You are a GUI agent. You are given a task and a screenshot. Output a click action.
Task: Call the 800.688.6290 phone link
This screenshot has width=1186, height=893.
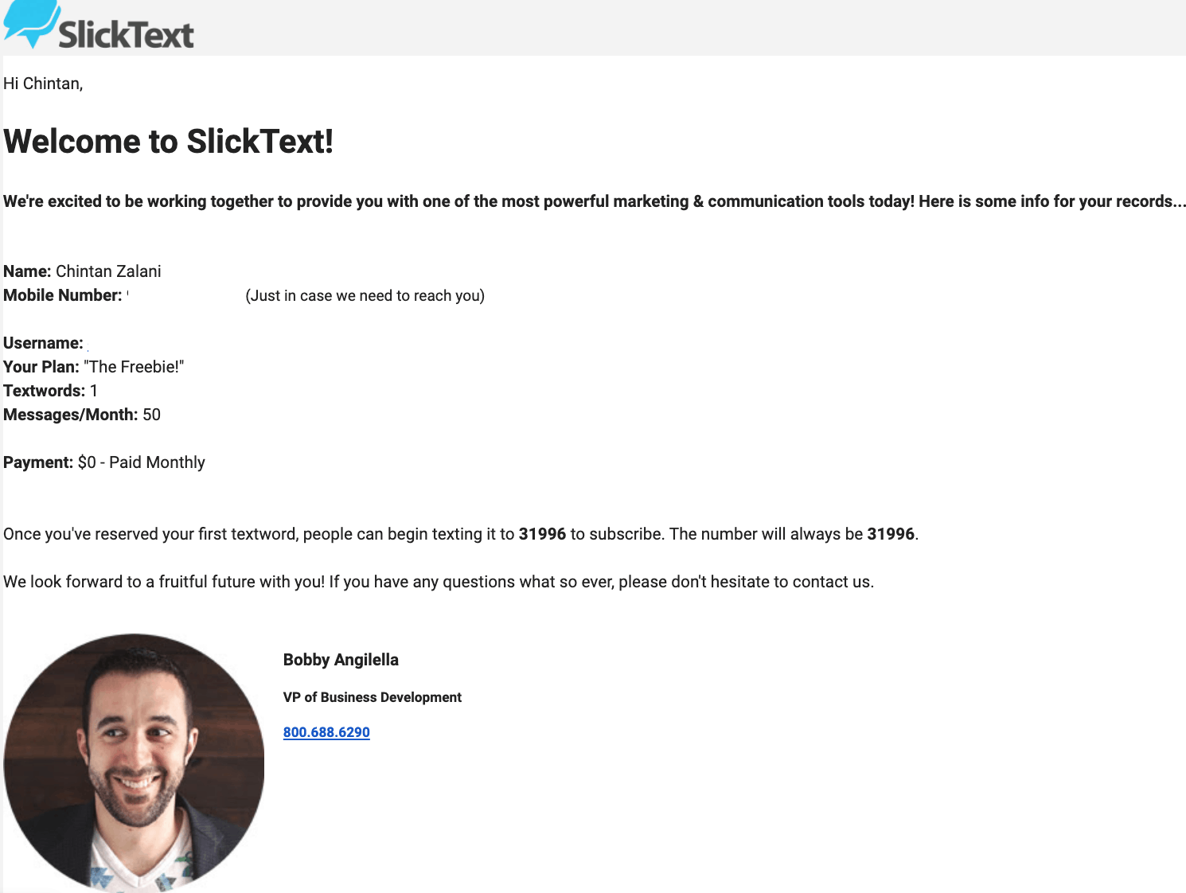tap(326, 732)
